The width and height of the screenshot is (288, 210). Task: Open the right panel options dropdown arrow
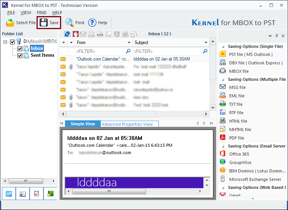[270, 36]
